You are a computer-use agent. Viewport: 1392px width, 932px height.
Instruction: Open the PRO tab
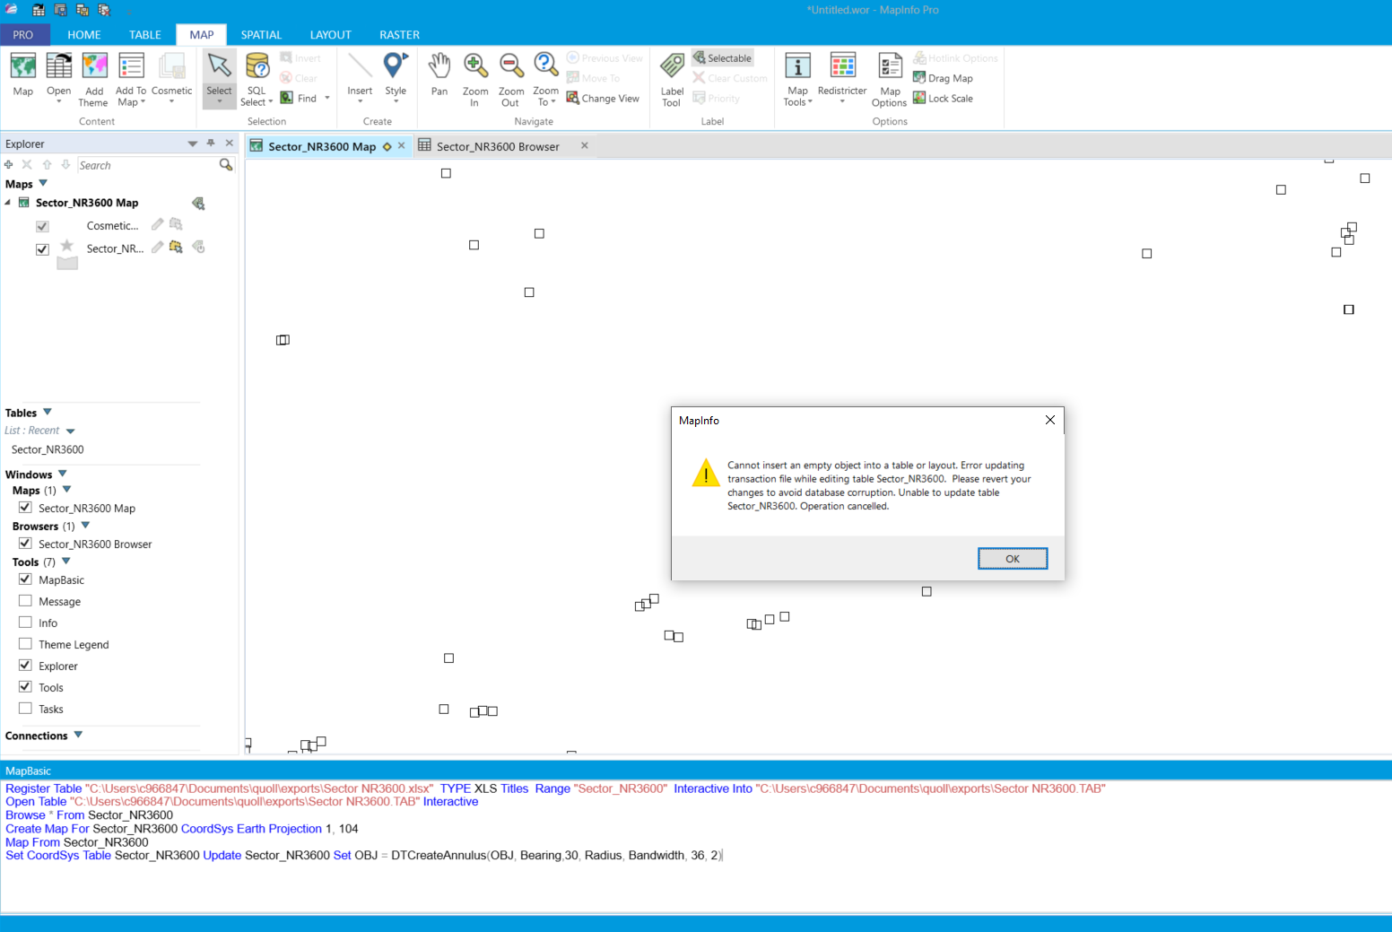[x=23, y=35]
